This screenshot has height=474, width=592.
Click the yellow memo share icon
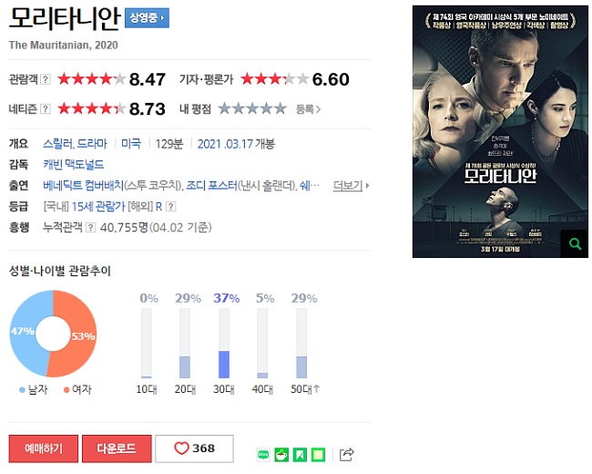[318, 455]
